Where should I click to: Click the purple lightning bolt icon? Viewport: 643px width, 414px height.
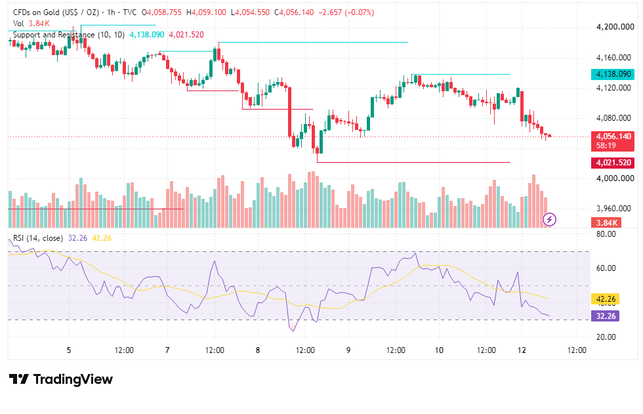(549, 220)
